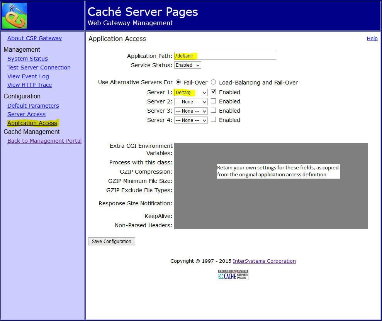Open the Server 2 selection dropdown
The image size is (382, 321).
[x=191, y=102]
